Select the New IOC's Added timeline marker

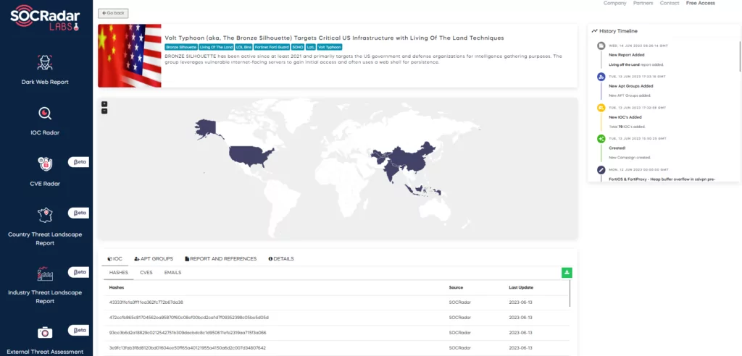click(601, 108)
